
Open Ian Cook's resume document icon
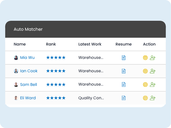pyautogui.click(x=124, y=71)
